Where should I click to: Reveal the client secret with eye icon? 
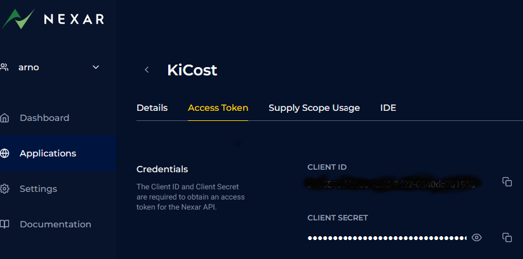click(477, 237)
